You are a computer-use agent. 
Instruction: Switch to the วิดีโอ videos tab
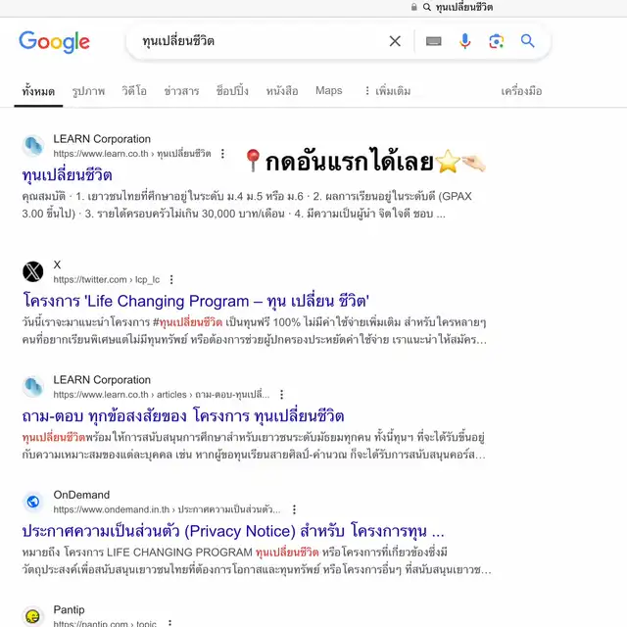134,91
